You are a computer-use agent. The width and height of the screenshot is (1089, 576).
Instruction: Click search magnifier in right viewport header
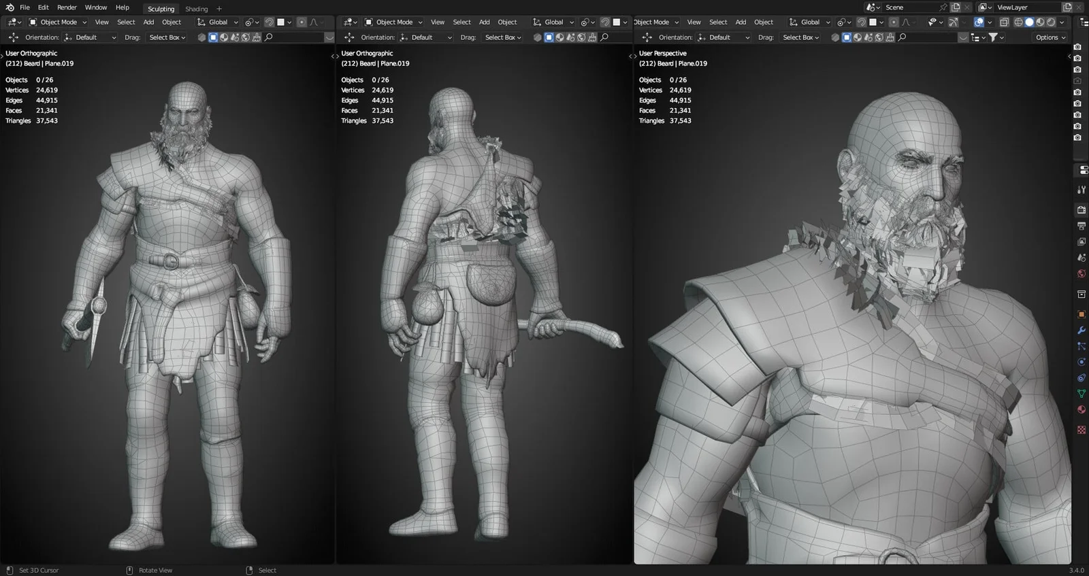(x=902, y=37)
